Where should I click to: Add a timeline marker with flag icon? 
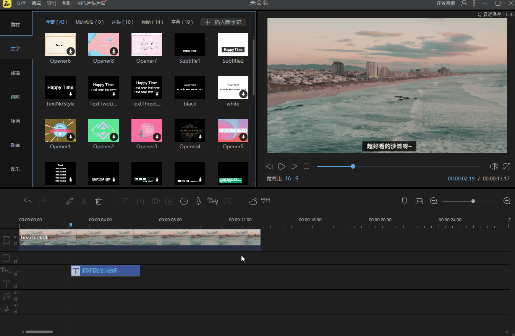point(405,201)
